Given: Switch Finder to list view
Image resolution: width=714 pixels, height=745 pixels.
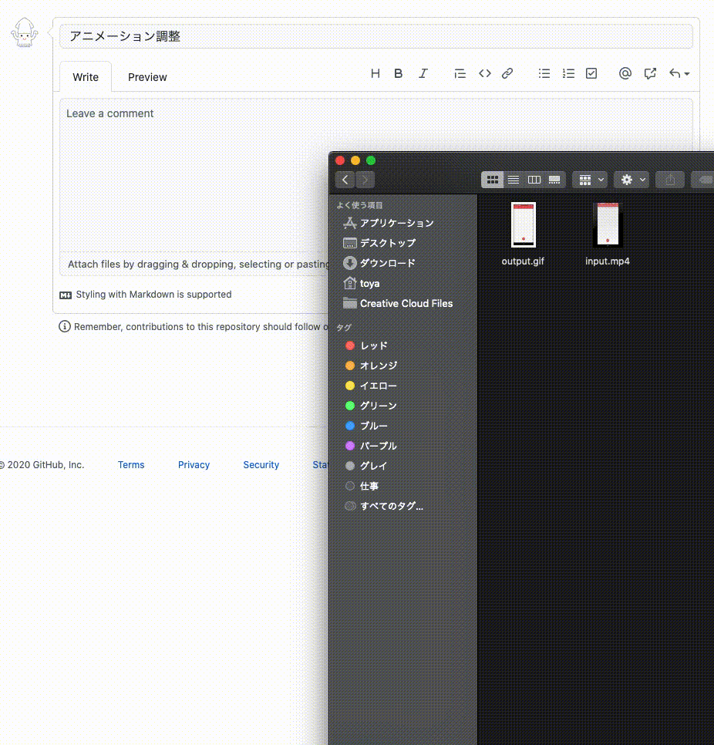Looking at the screenshot, I should [514, 180].
